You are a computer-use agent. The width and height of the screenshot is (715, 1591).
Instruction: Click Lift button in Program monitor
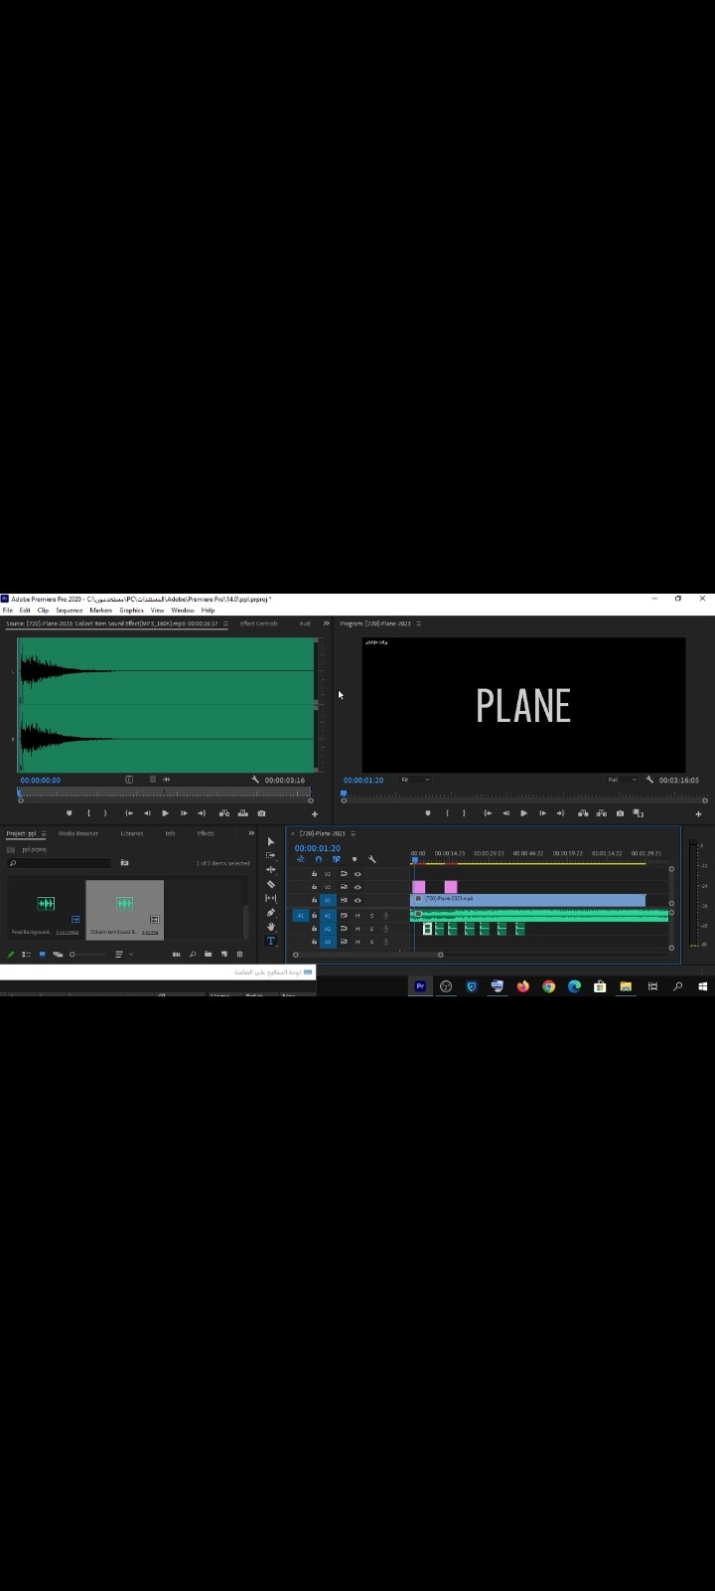coord(583,813)
